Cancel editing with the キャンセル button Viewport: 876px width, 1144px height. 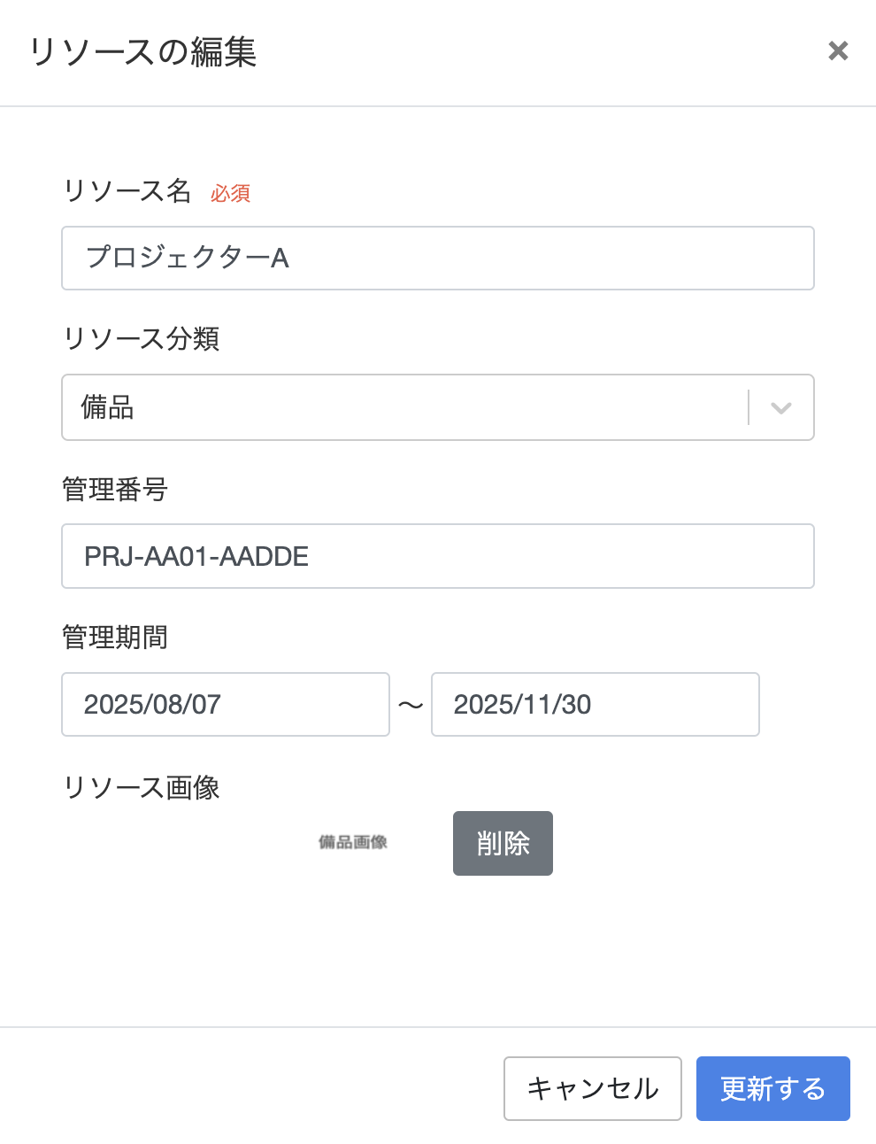593,1088
